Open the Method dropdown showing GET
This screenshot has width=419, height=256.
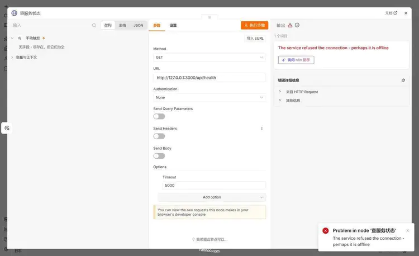pyautogui.click(x=209, y=58)
